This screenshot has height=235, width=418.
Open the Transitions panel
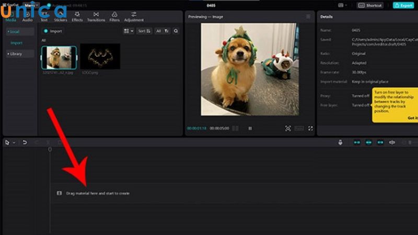point(96,16)
